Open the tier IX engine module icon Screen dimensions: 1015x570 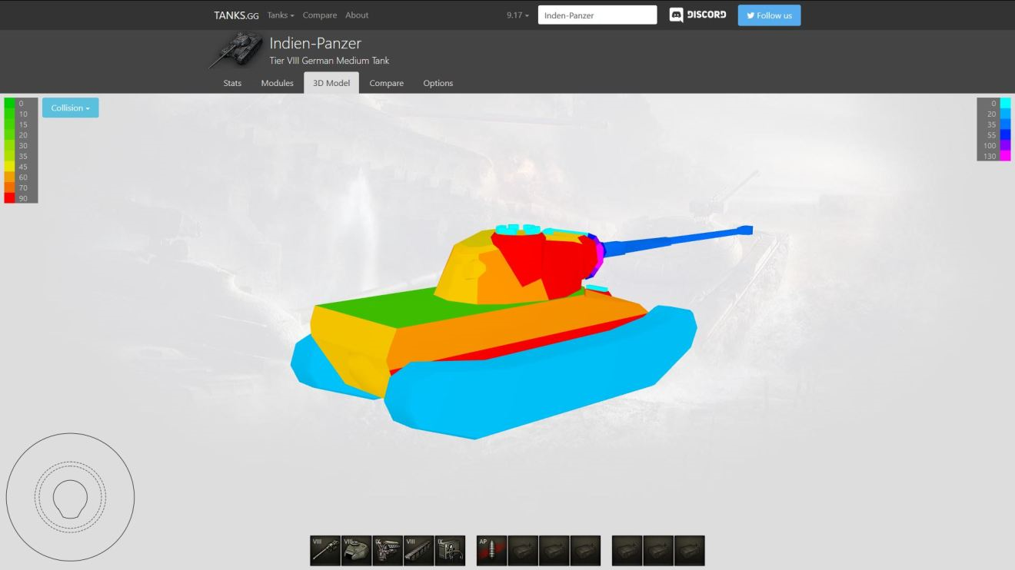(x=388, y=551)
